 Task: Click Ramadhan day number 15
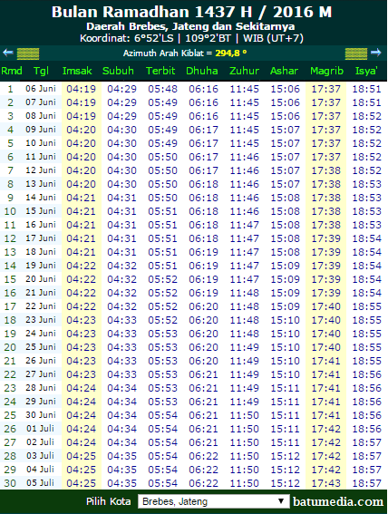10,279
